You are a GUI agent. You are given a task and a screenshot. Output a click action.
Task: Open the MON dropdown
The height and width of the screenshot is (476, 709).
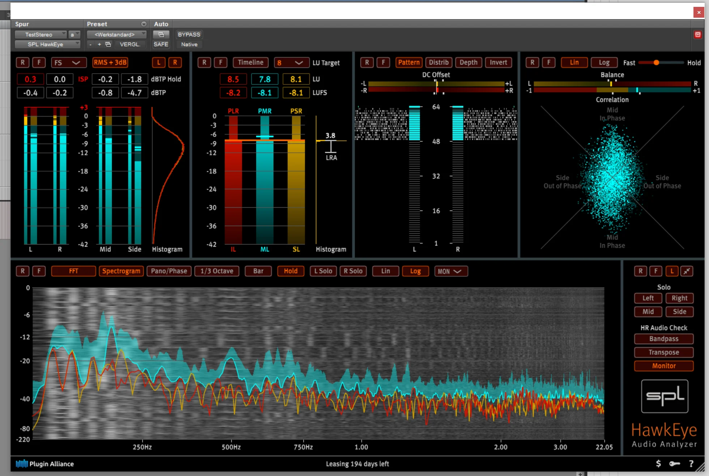pos(451,271)
